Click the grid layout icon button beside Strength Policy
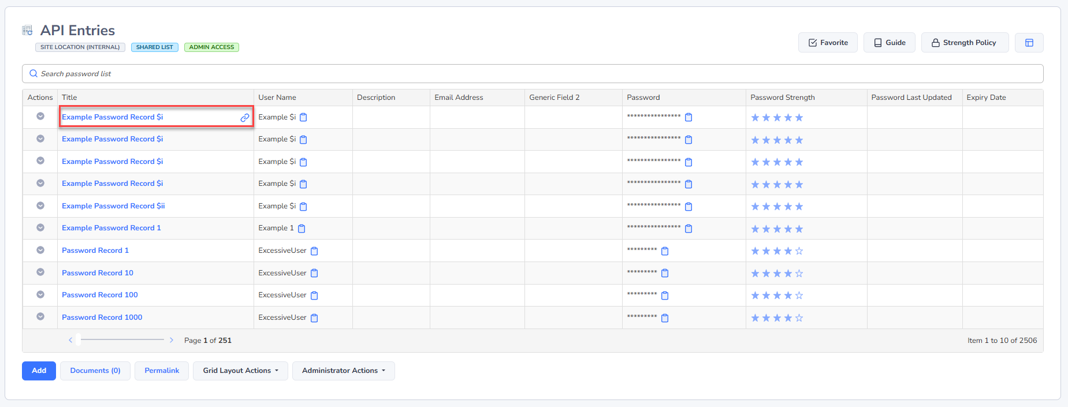This screenshot has height=407, width=1068. [1029, 43]
